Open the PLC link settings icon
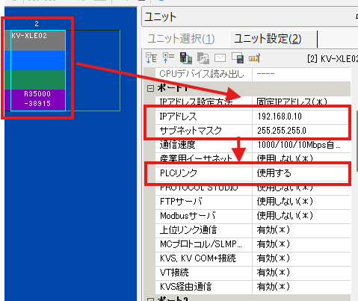Viewport: 358px width, 301px height. (186, 58)
